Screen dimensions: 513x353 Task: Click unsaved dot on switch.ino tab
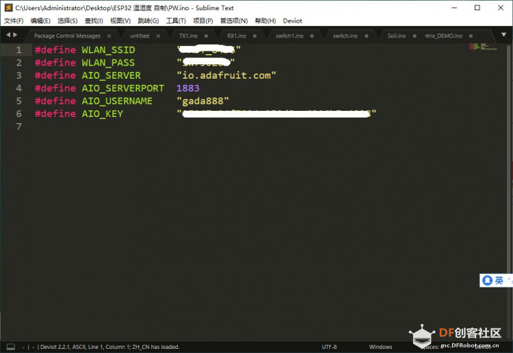click(x=367, y=36)
